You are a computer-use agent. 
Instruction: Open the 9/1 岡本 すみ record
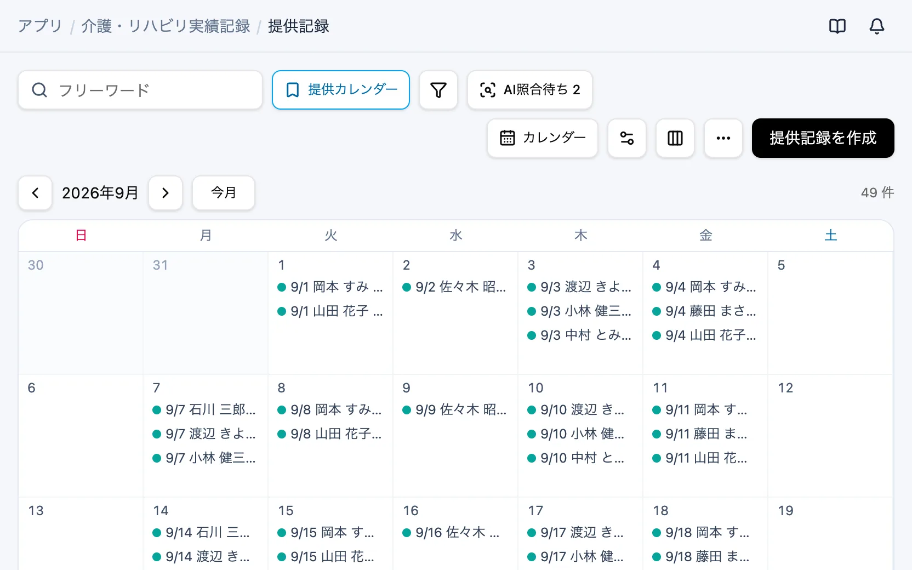click(330, 287)
